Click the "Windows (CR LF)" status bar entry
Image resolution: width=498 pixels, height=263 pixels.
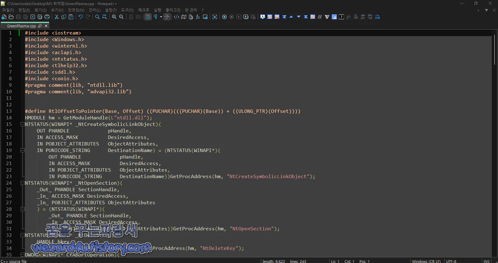pyautogui.click(x=426, y=261)
